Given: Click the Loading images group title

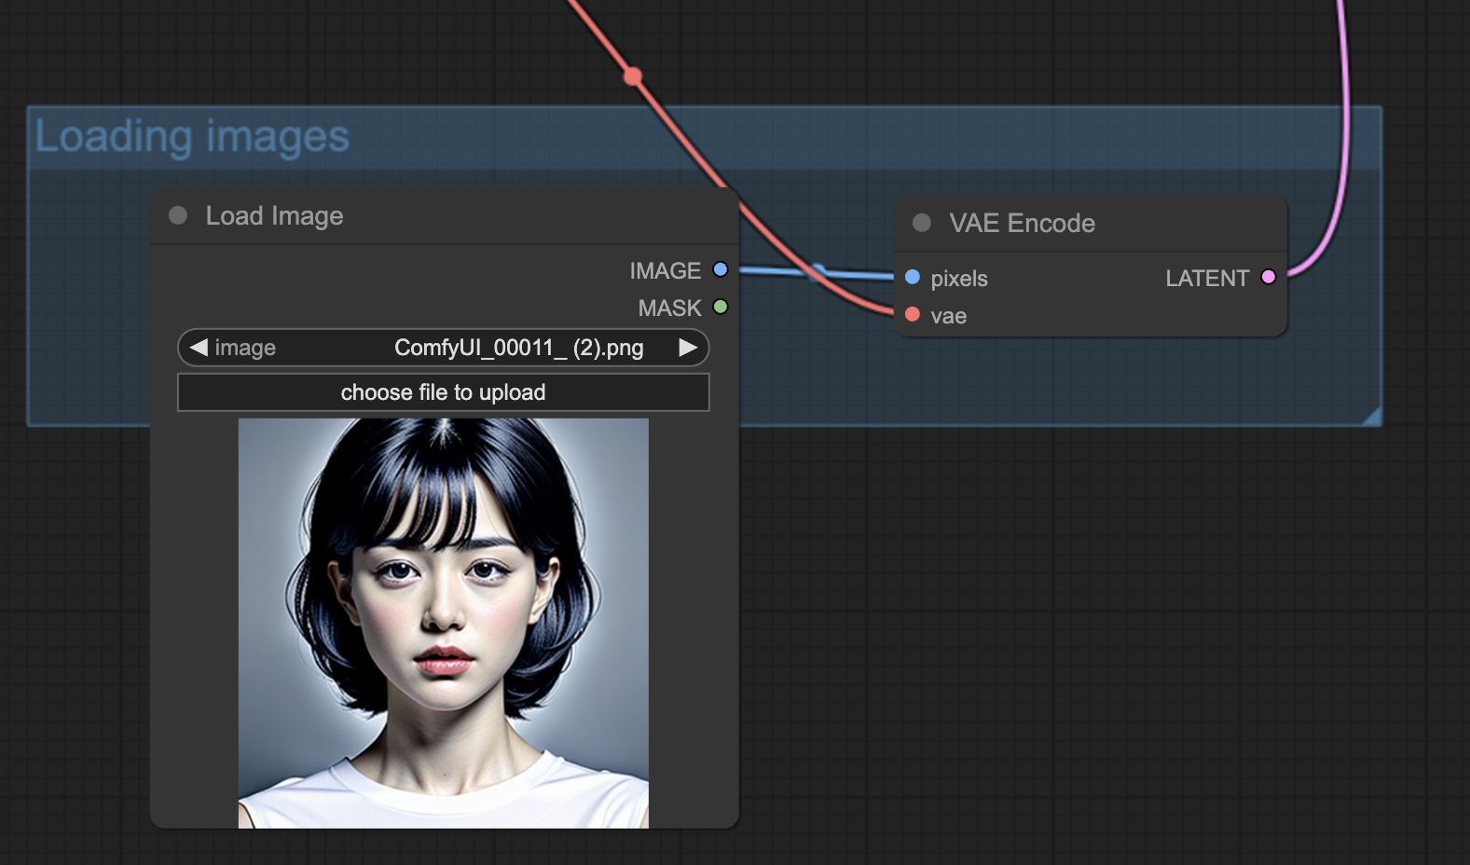Looking at the screenshot, I should [192, 137].
